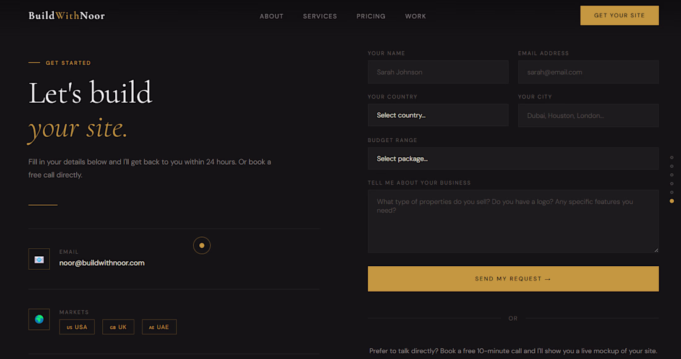
Task: Click the USA market badge
Action: (77, 327)
